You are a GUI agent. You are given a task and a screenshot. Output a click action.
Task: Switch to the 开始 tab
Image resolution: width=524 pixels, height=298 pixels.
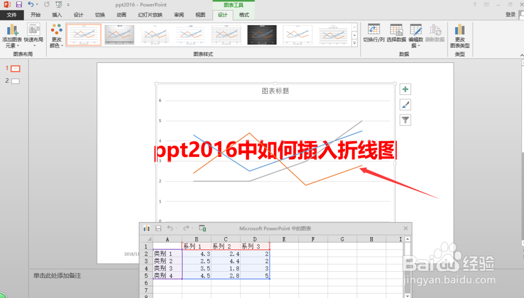[36, 15]
